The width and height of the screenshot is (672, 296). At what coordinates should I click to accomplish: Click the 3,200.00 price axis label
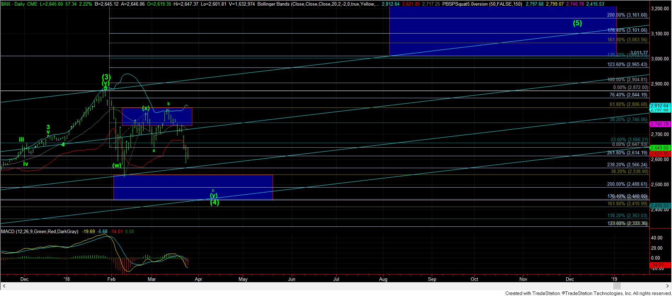pyautogui.click(x=660, y=9)
